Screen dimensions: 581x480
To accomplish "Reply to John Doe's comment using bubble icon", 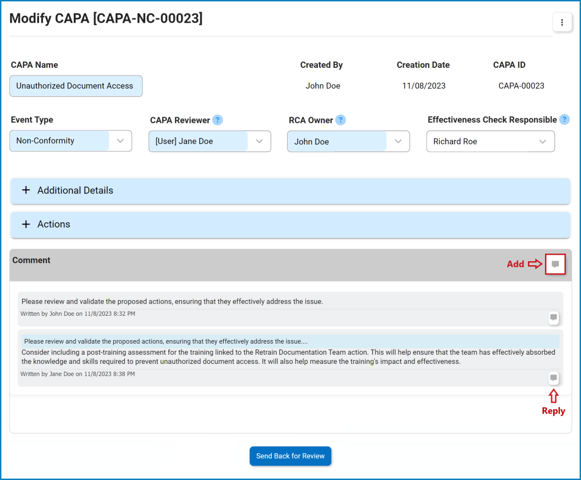I will [x=553, y=317].
